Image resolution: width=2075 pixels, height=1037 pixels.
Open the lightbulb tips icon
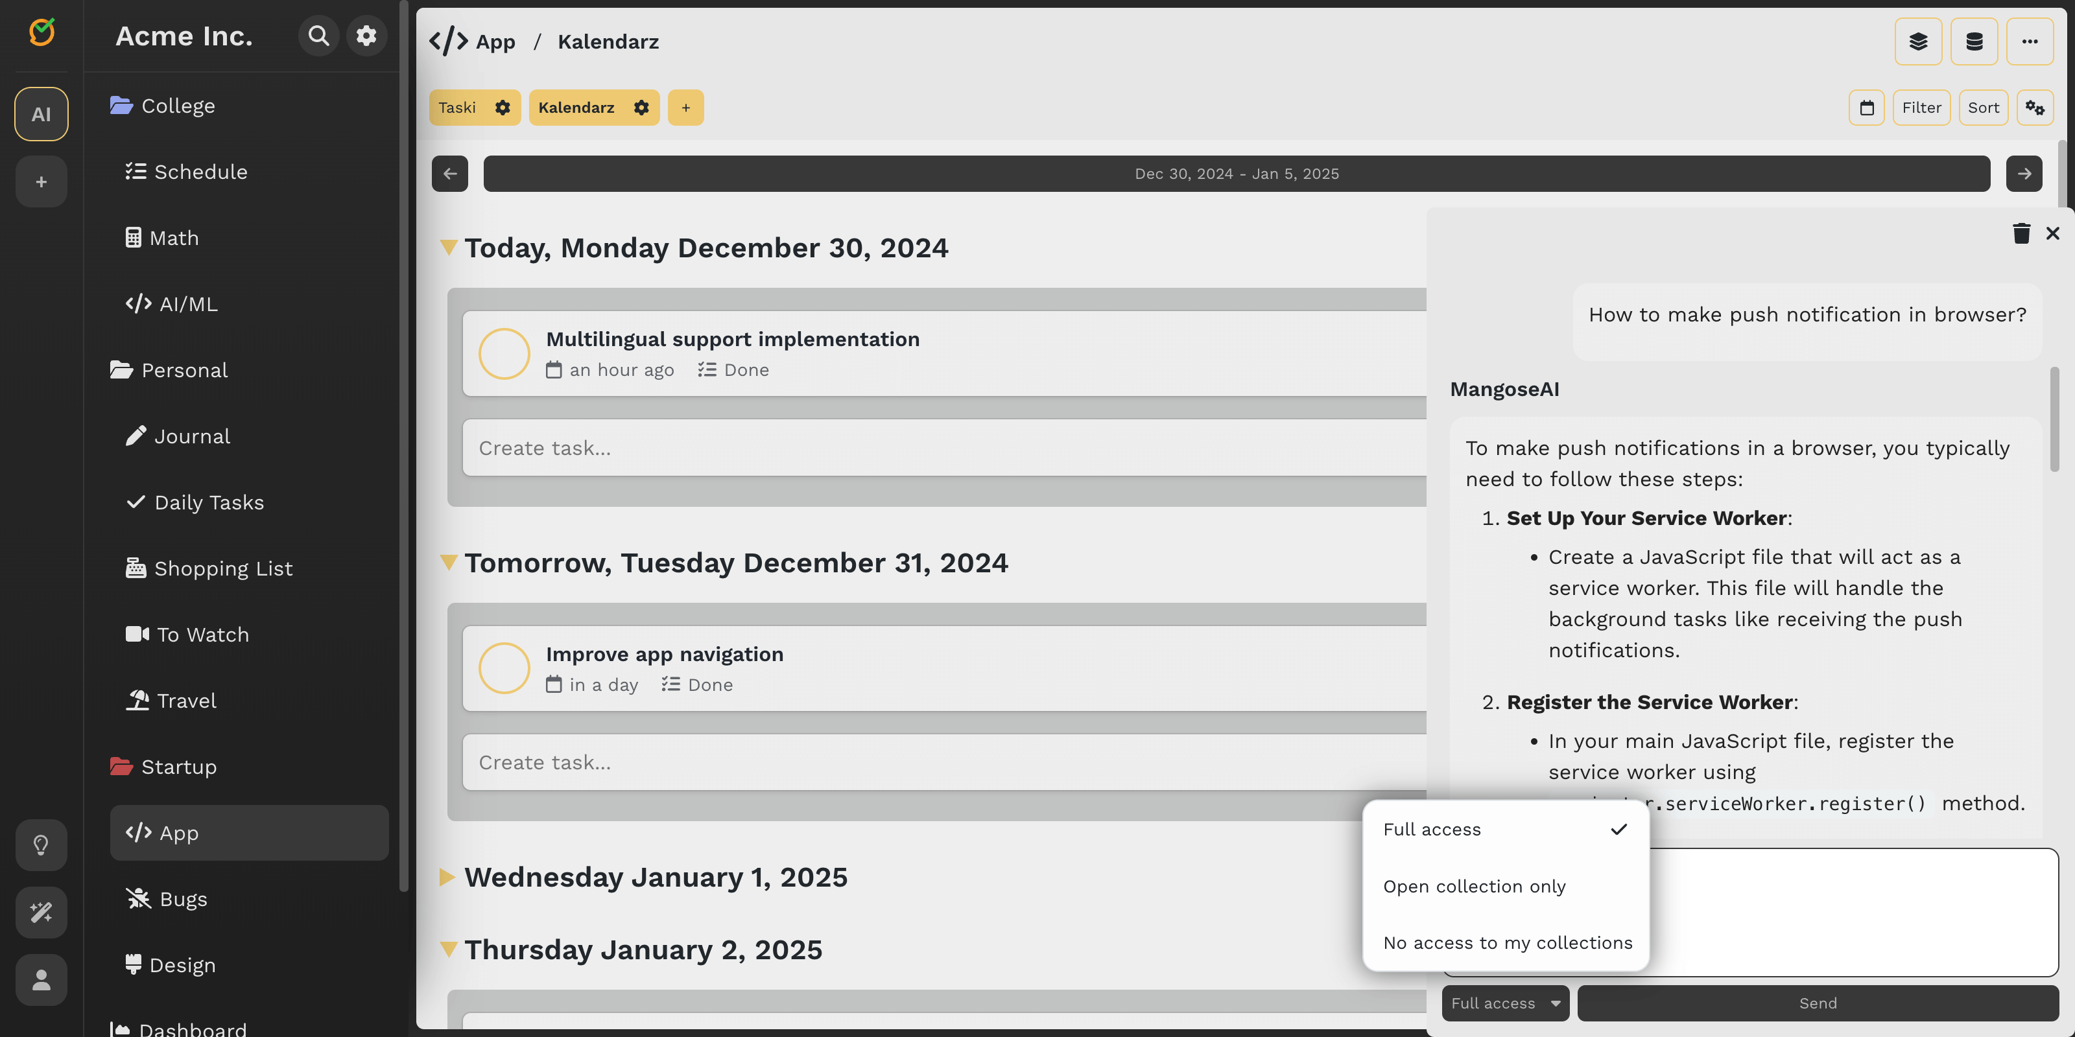(41, 845)
